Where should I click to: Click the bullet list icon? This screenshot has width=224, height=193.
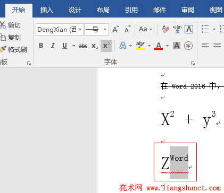tap(205, 29)
